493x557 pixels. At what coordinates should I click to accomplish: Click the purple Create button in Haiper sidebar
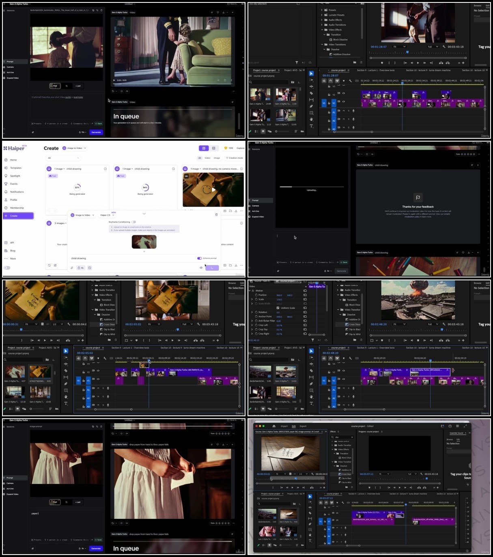(x=18, y=216)
